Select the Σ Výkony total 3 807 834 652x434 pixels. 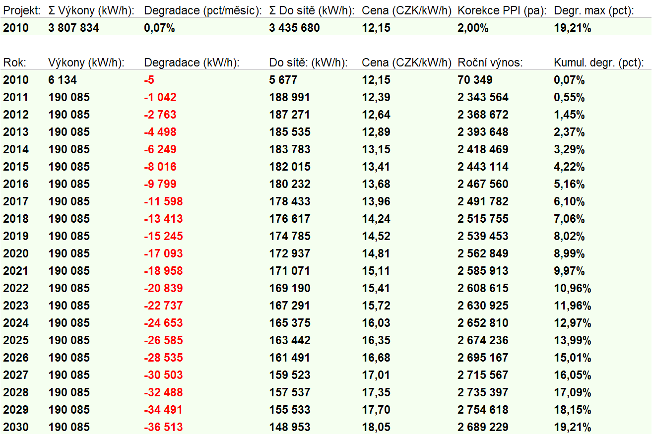(x=74, y=28)
